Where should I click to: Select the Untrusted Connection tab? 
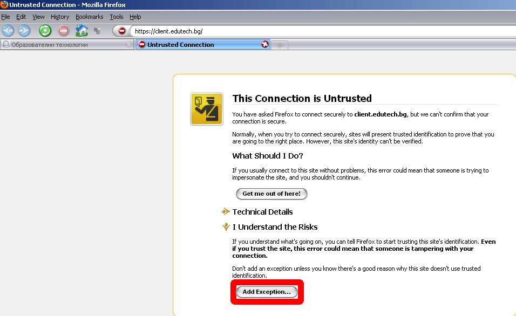203,44
